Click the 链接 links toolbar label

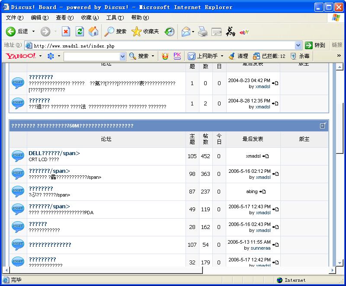337,45
